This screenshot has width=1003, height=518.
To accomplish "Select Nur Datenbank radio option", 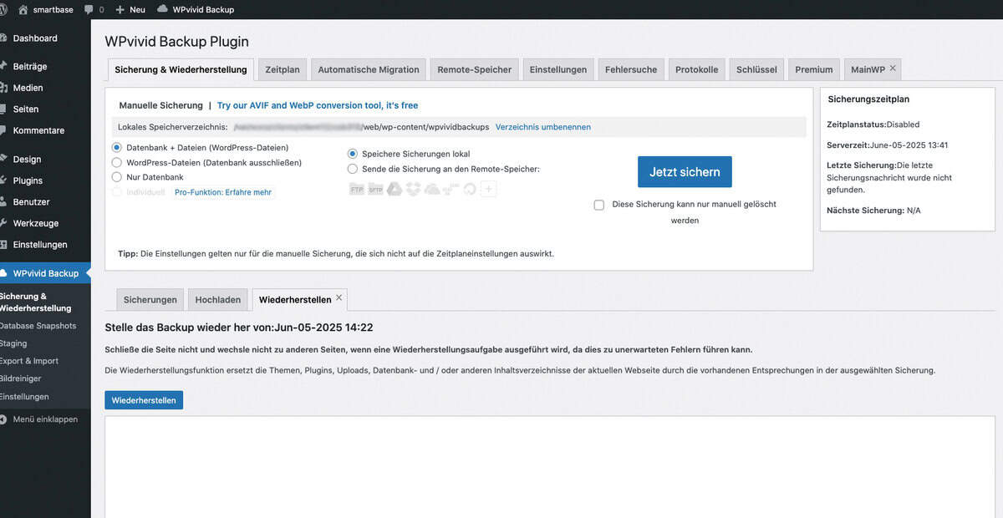I will 117,177.
